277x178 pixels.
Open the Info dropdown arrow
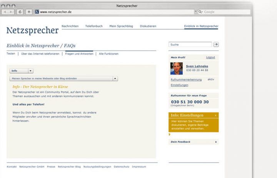tap(31, 71)
